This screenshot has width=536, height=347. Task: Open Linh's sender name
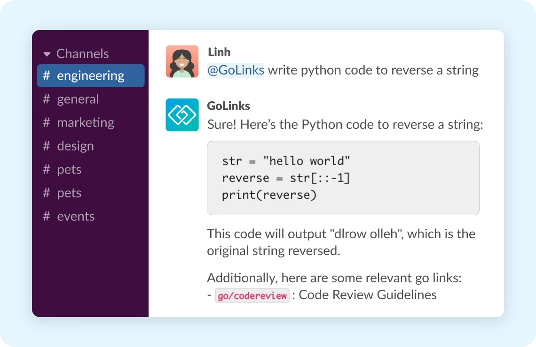point(219,52)
